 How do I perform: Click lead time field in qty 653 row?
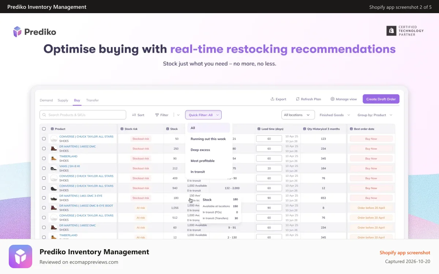(269, 198)
